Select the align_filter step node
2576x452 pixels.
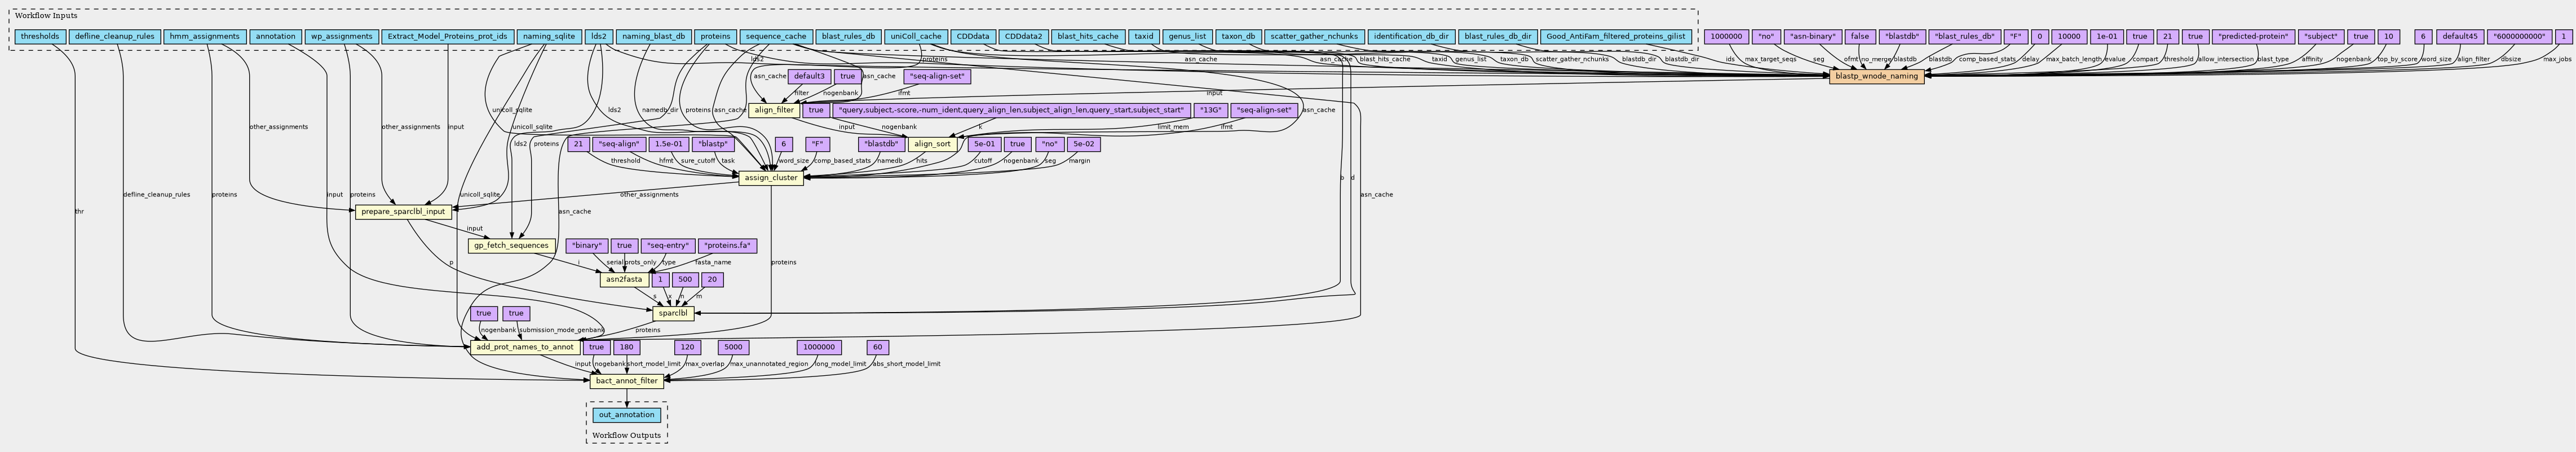click(773, 110)
